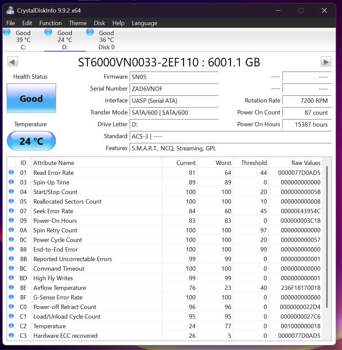
Task: Click status dot for Power-off Retract Count
Action: click(11, 307)
